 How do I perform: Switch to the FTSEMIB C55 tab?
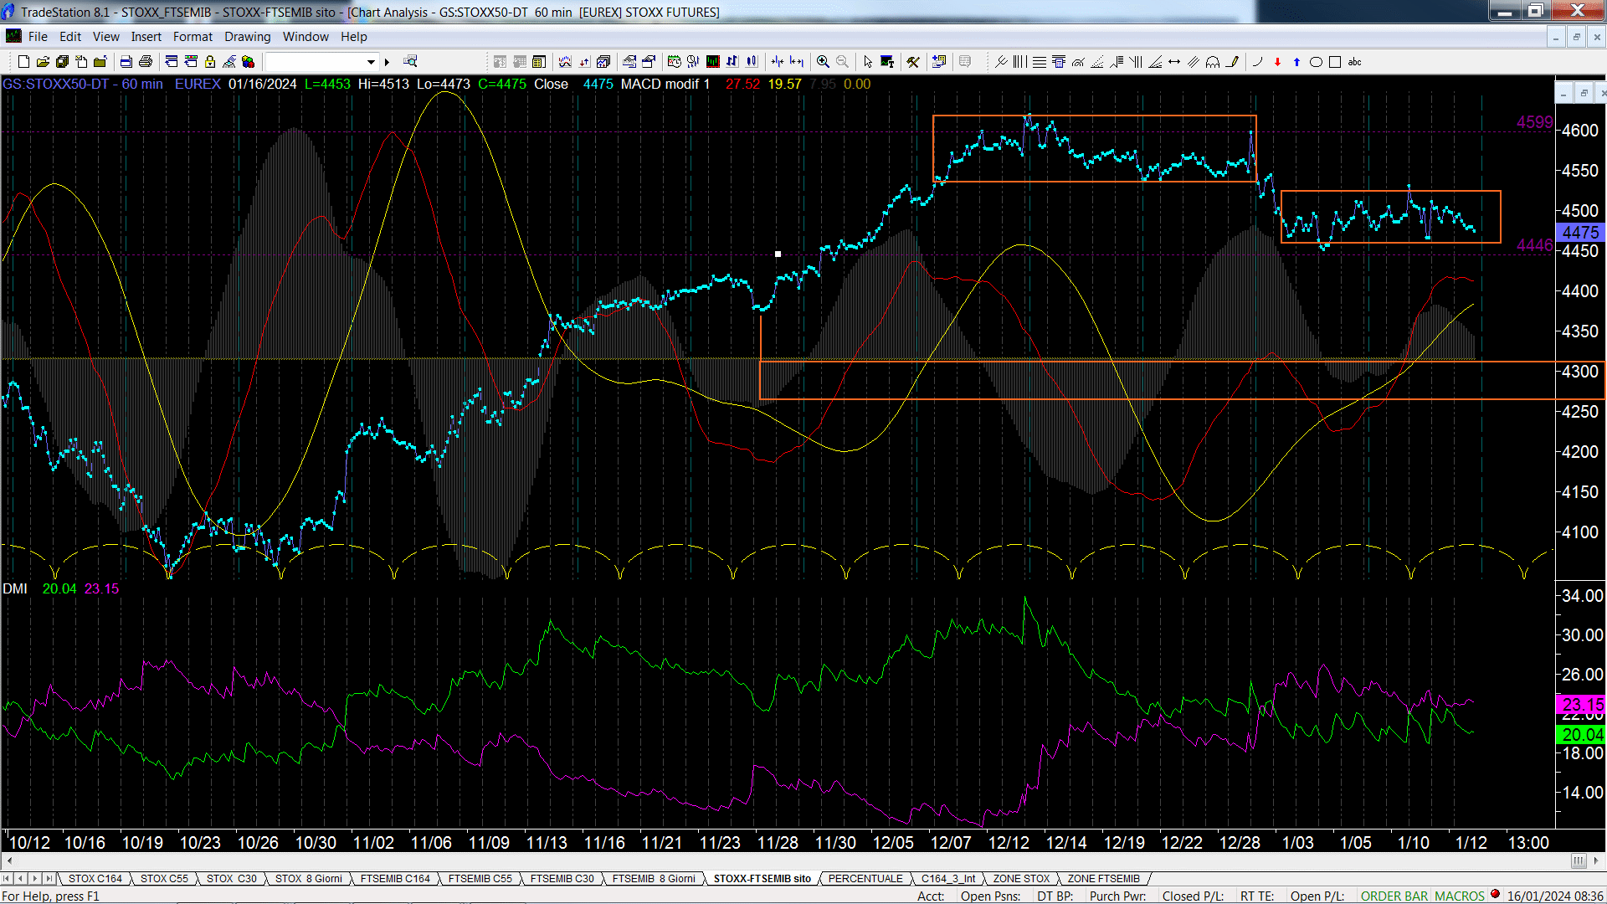pyautogui.click(x=480, y=878)
